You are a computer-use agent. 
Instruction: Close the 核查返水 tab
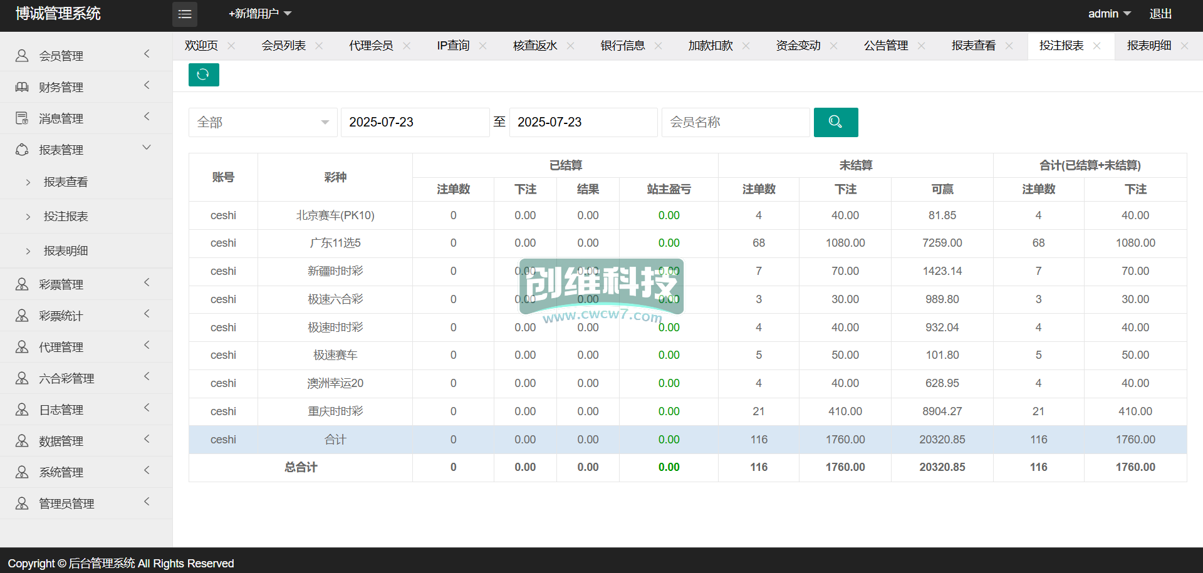coord(570,46)
